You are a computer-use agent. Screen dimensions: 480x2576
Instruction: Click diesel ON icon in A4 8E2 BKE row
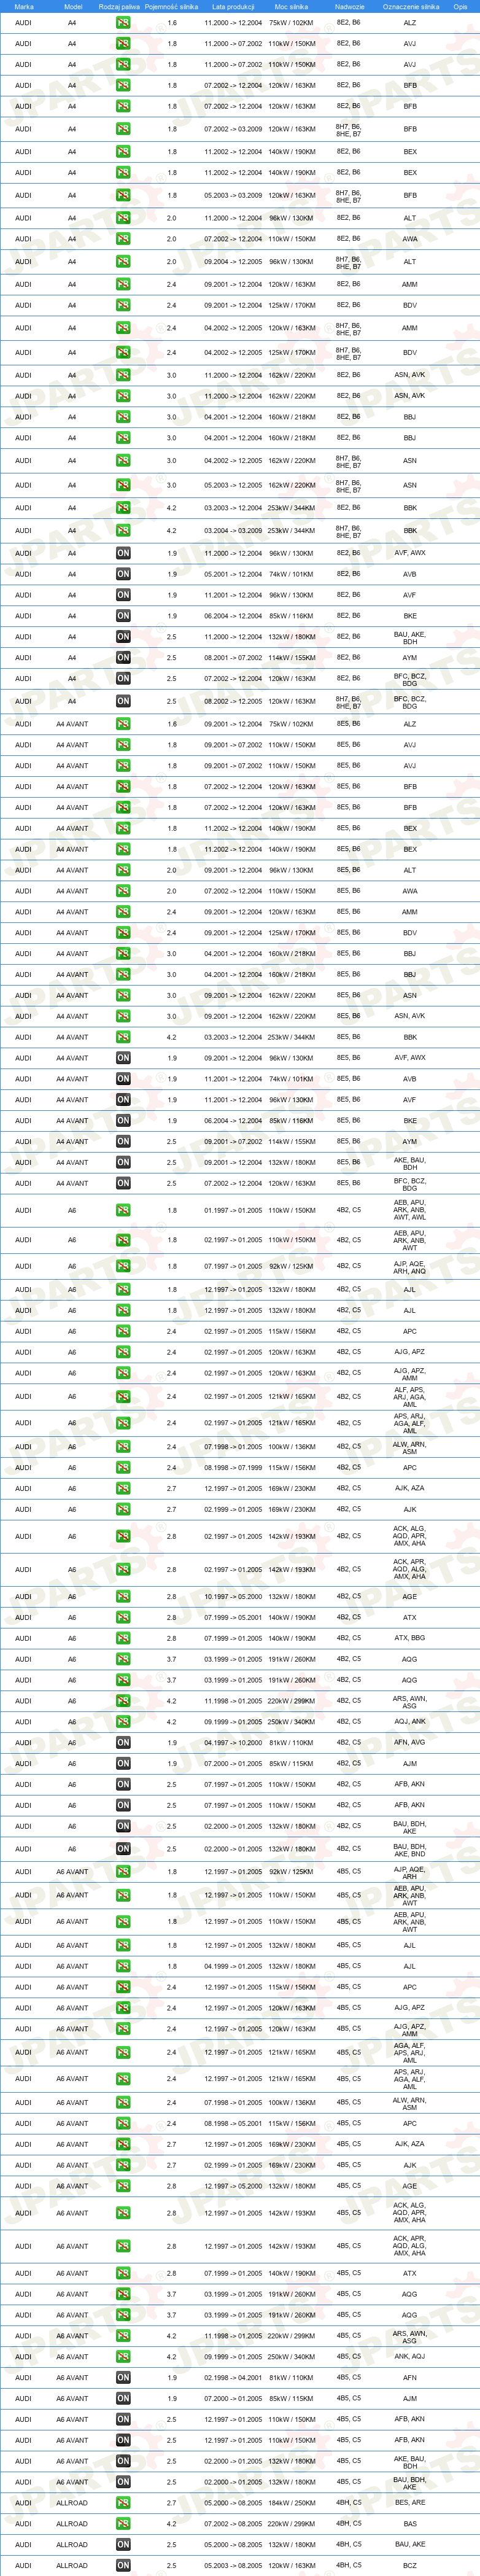(x=123, y=616)
